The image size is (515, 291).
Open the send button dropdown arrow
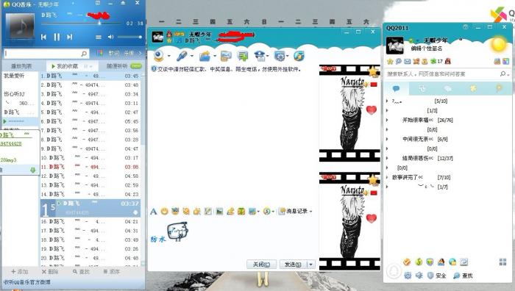click(x=310, y=264)
